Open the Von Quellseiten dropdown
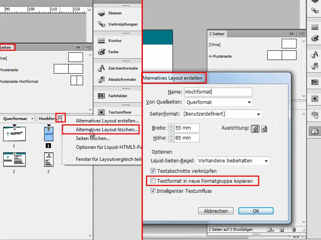Image resolution: width=321 pixels, height=240 pixels. pyautogui.click(x=218, y=102)
